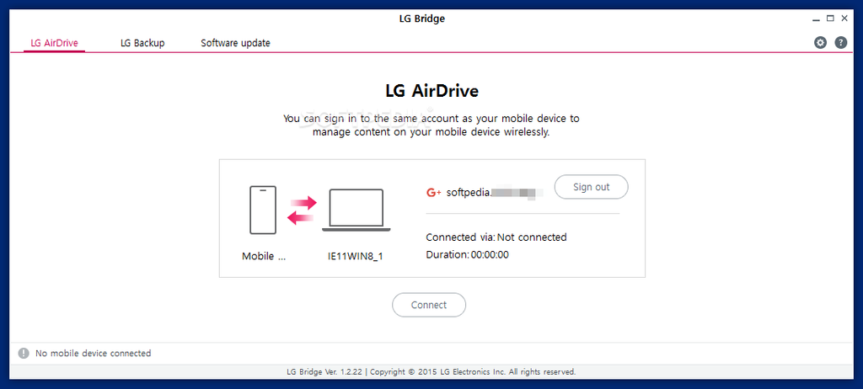Switch to the LG AirDrive tab
The width and height of the screenshot is (863, 389).
[54, 43]
